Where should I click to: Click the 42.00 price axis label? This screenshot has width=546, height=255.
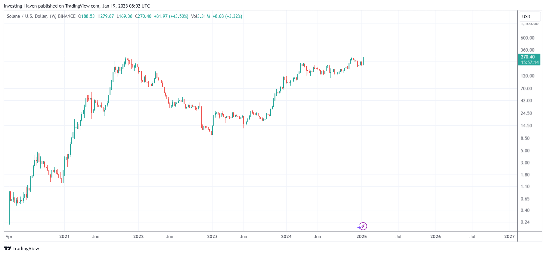(526, 101)
